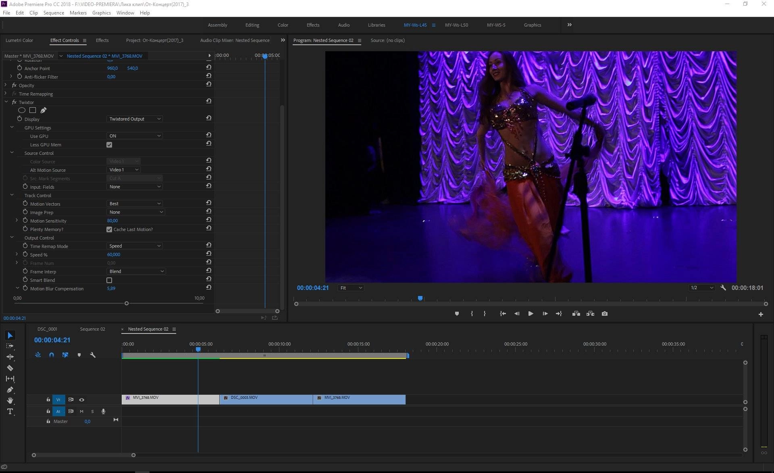
Task: Open timeline display settings wrench
Action: 93,355
